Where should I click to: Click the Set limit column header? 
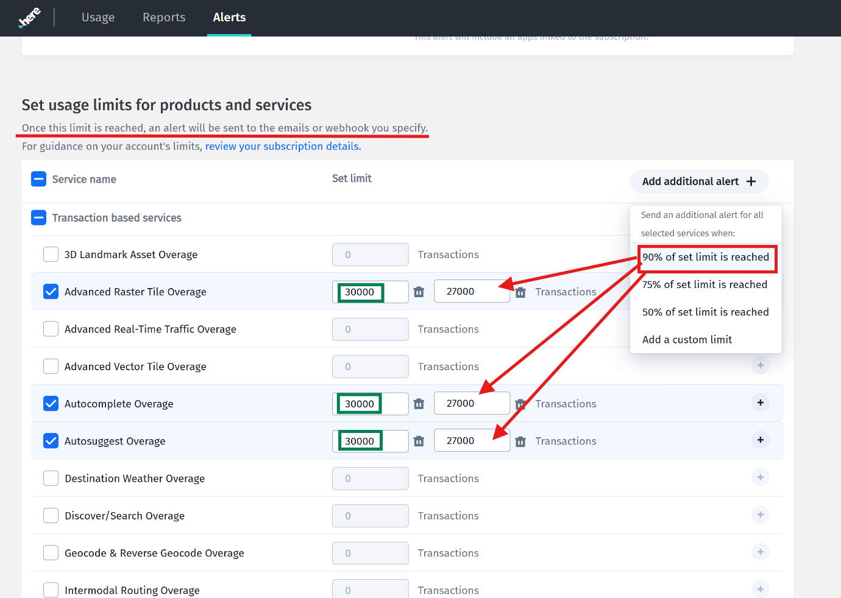[x=352, y=178]
